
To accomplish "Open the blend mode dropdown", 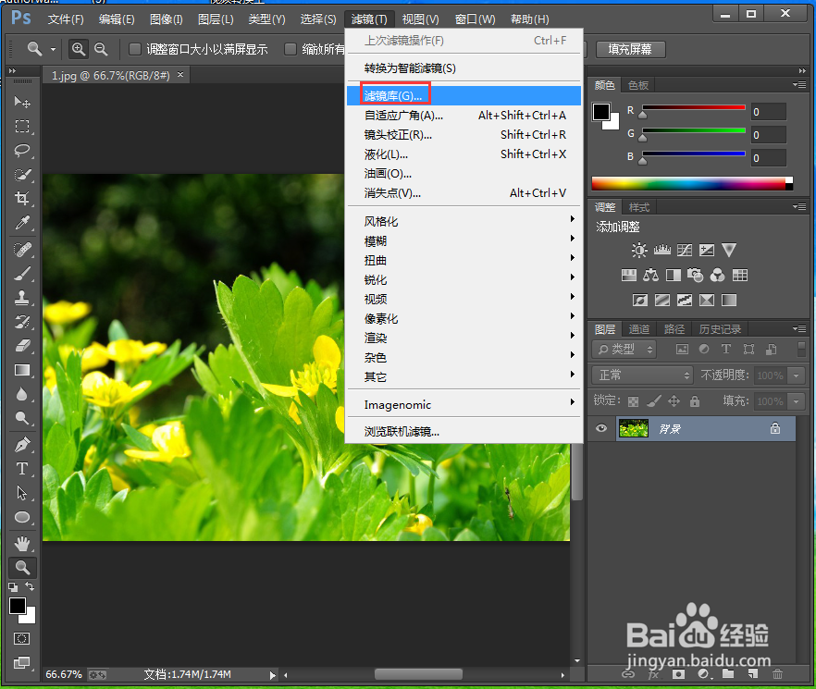I will [643, 375].
